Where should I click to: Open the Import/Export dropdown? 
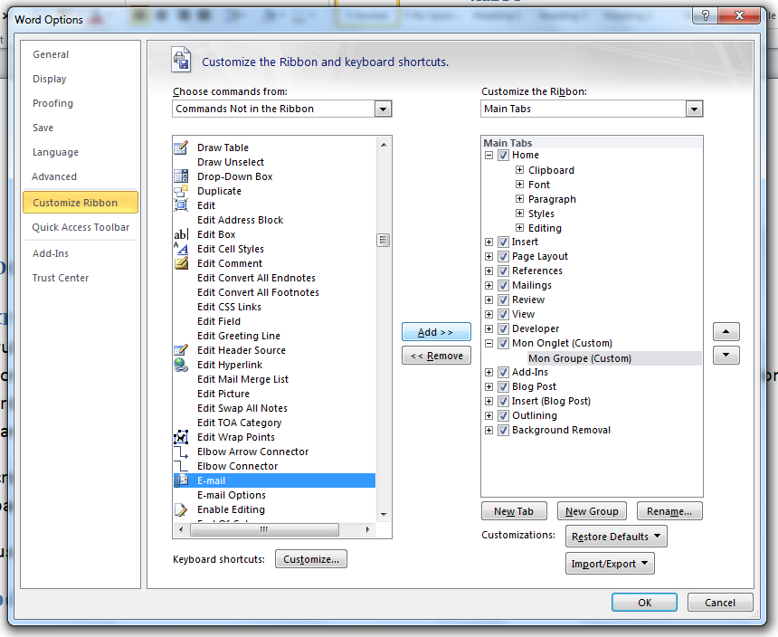(610, 564)
